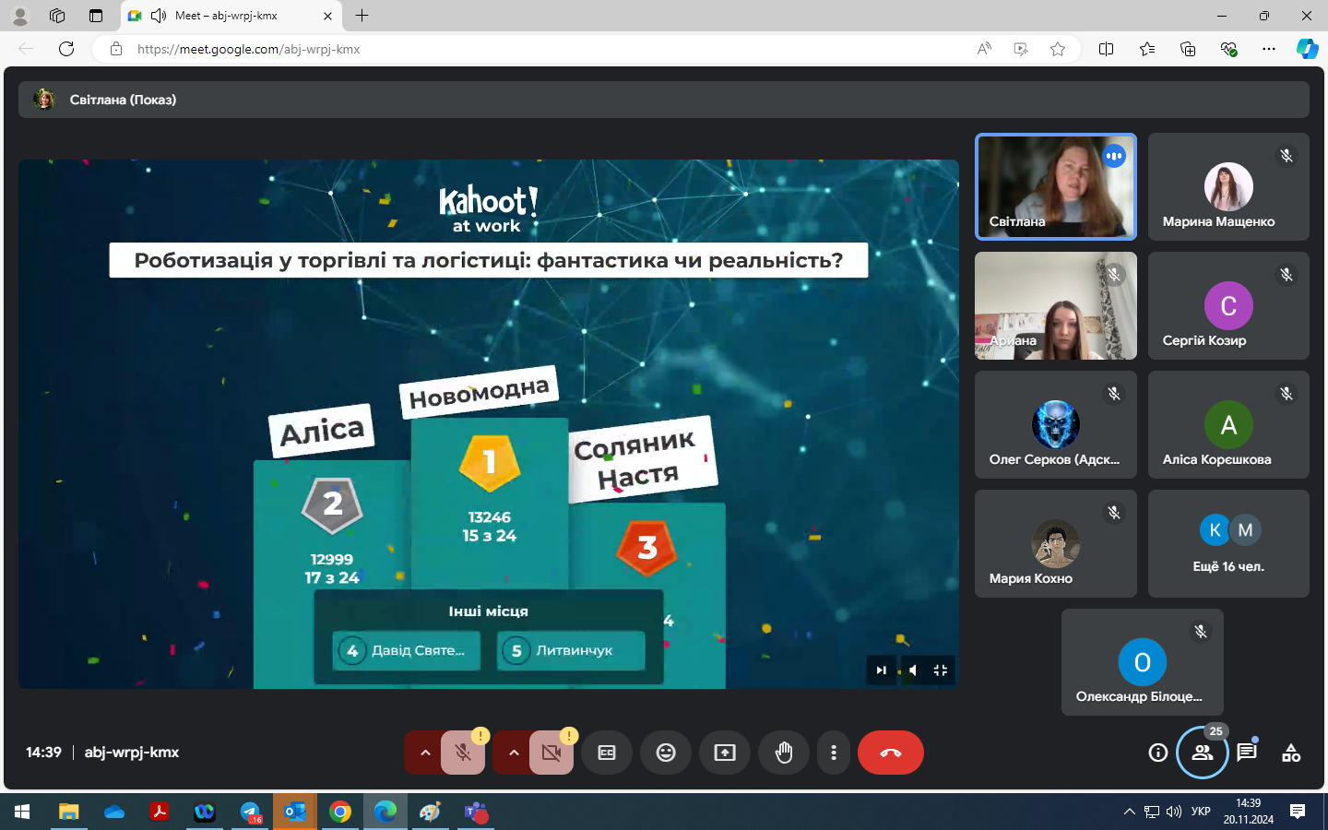Open File Explorer from taskbar
The image size is (1328, 830).
pyautogui.click(x=68, y=812)
